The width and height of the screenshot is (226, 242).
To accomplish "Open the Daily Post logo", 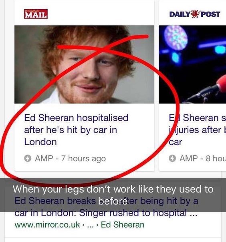I will (x=195, y=14).
